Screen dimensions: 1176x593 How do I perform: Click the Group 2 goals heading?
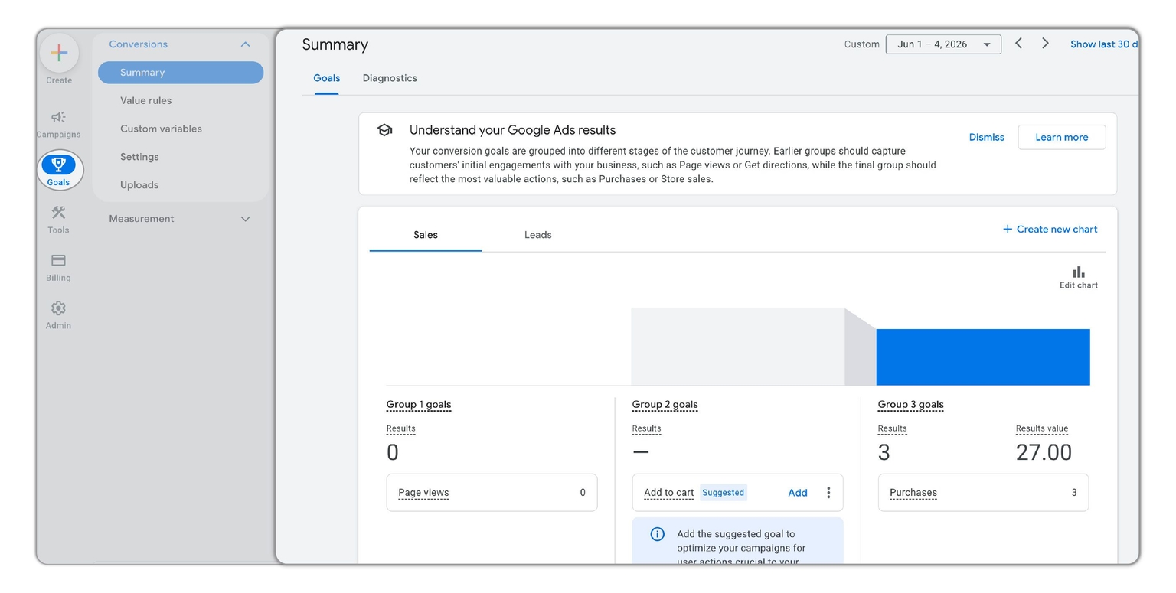[665, 405]
